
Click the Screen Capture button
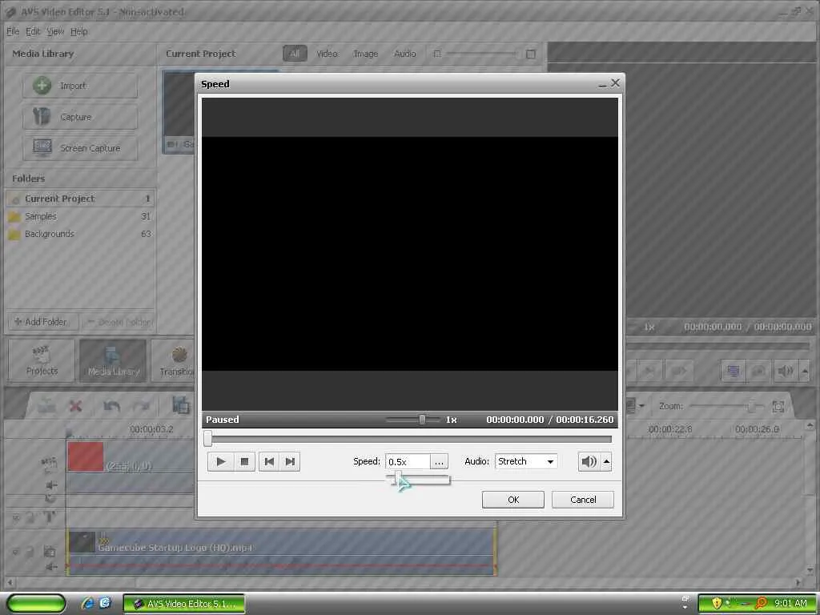80,148
